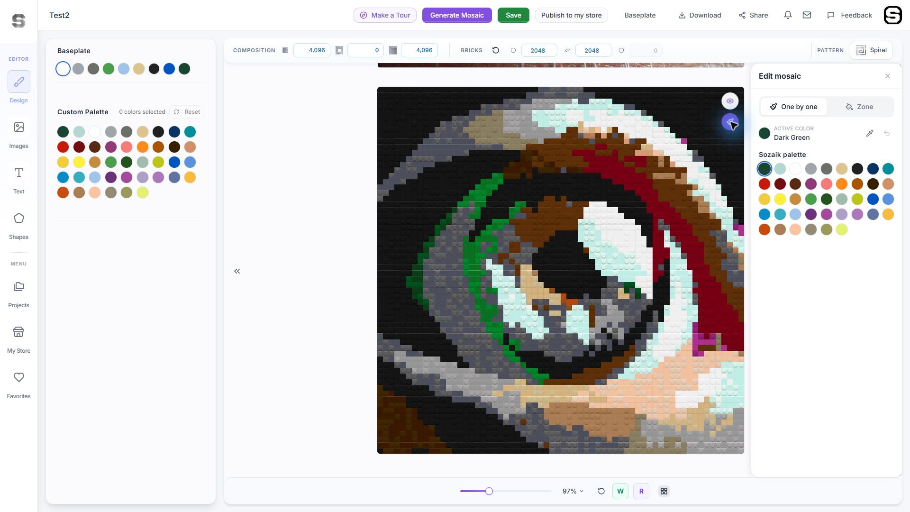910x512 pixels.
Task: Open the user profile avatar
Action: click(892, 15)
